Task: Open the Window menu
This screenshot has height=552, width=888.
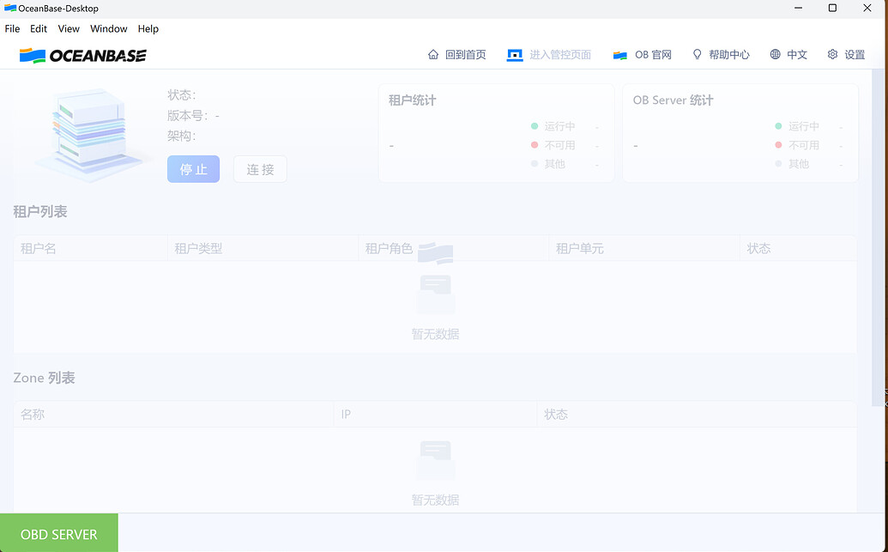Action: coord(108,28)
